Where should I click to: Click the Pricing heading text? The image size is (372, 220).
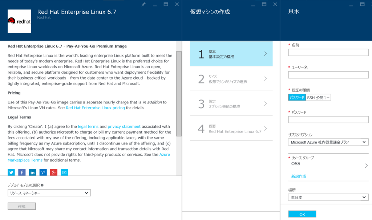point(14,93)
